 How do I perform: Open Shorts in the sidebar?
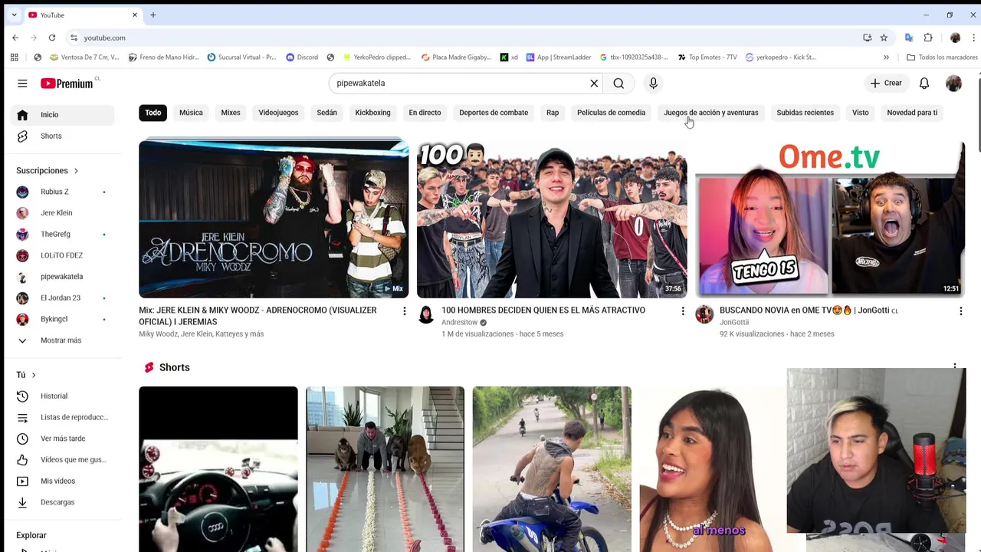63,136
